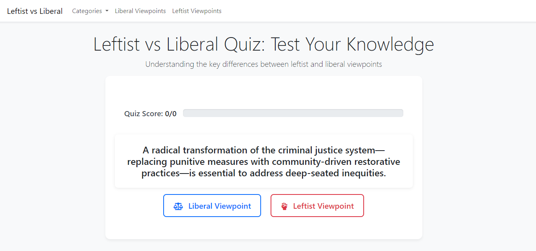Click the Test Your Knowledge main heading

pyautogui.click(x=264, y=44)
